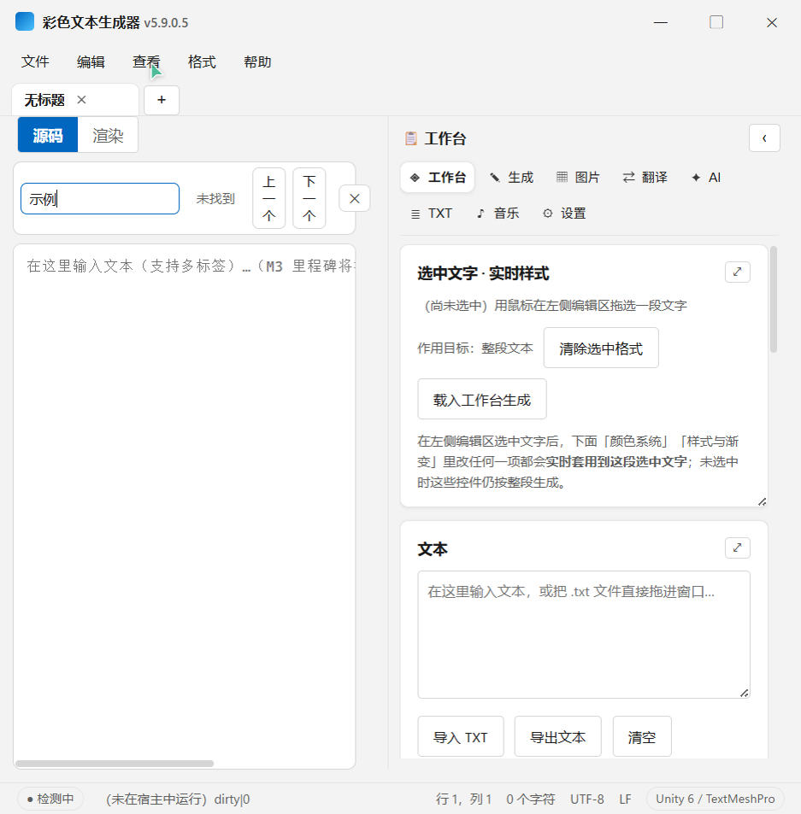Screen dimensions: 801x814
Task: Select the 工作台 panel tab
Action: [x=438, y=178]
